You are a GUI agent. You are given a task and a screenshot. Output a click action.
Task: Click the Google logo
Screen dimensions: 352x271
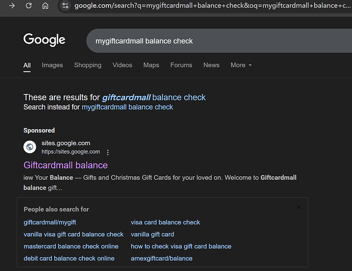44,40
